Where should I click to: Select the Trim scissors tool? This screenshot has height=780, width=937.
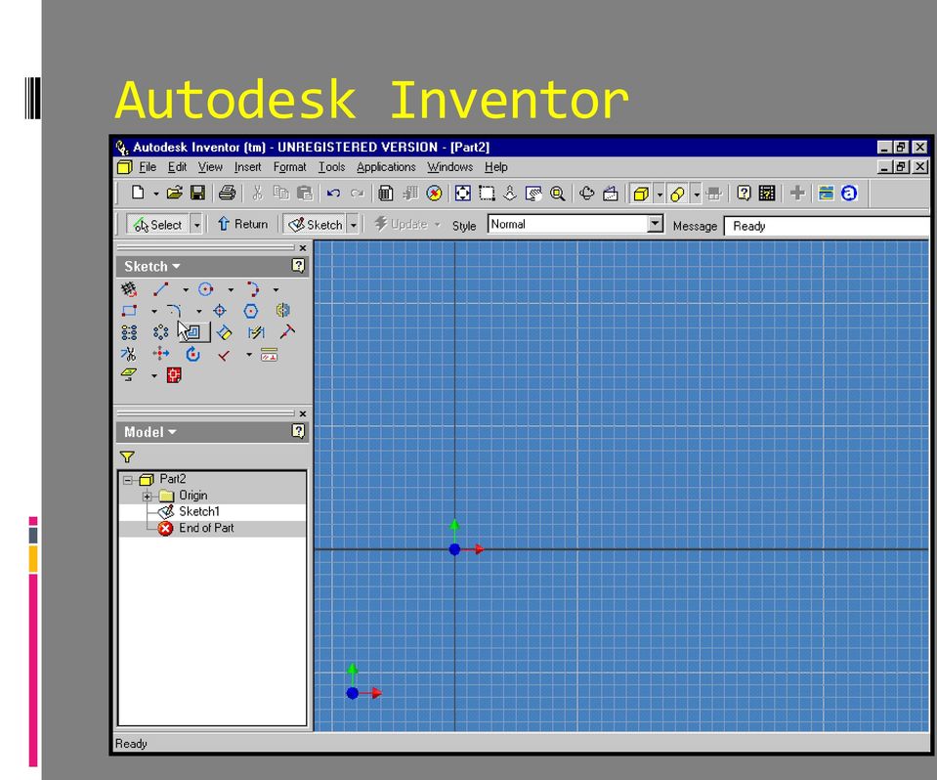(x=128, y=355)
